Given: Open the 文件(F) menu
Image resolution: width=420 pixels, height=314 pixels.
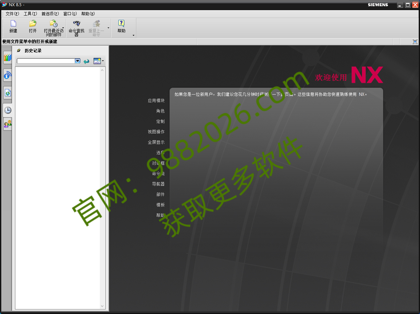Looking at the screenshot, I should coord(12,14).
